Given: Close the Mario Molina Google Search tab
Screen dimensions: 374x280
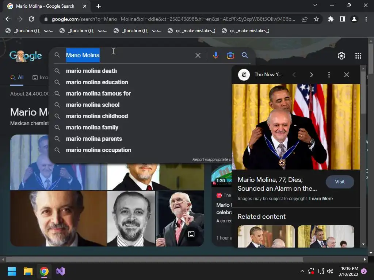Looking at the screenshot, I should [x=84, y=6].
